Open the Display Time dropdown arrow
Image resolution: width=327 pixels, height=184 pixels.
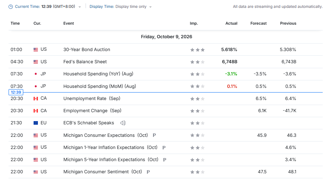click(x=150, y=7)
